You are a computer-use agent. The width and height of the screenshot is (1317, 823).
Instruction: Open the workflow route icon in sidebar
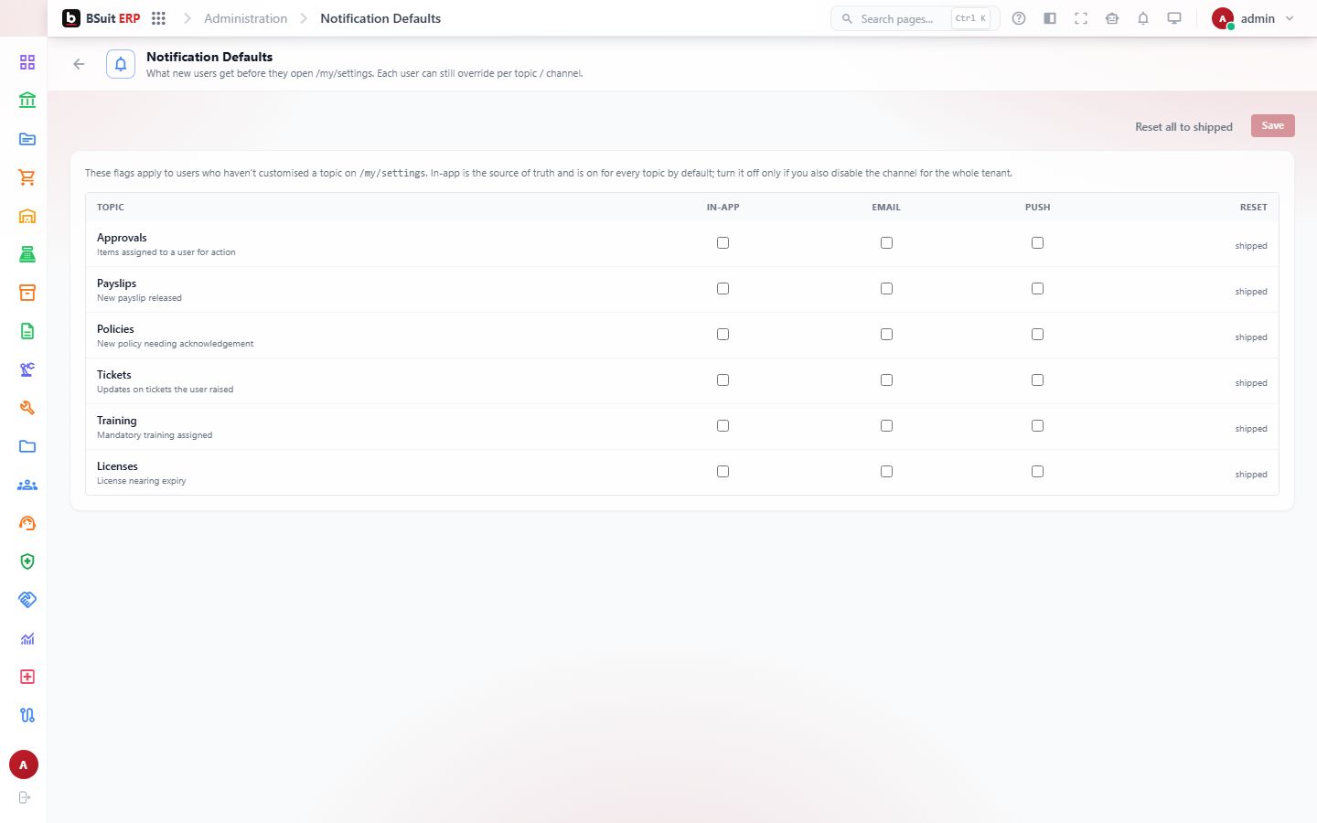coord(27,715)
